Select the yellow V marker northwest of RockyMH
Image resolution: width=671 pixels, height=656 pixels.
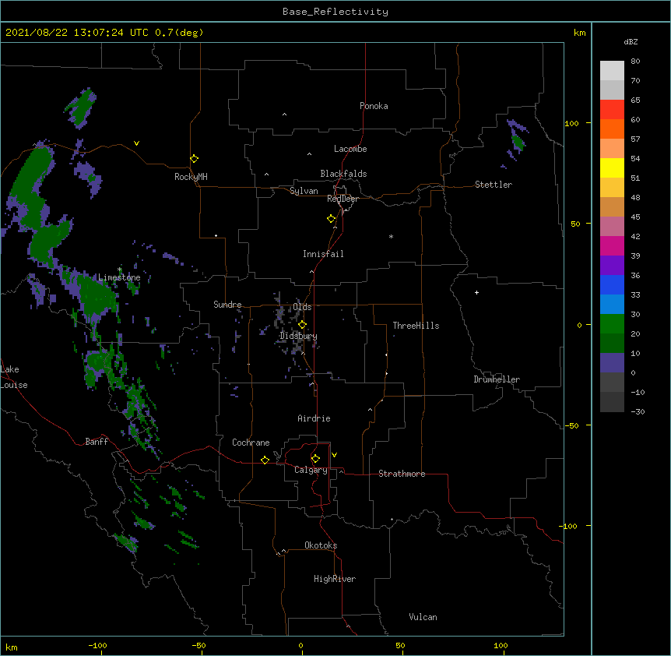click(136, 143)
